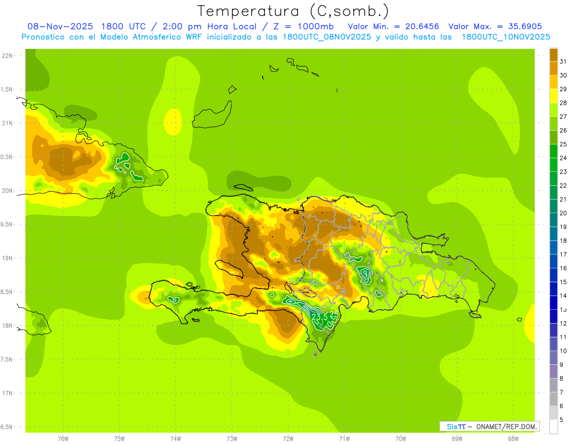
Task: Click the 21N latitude label
Action: coord(8,123)
